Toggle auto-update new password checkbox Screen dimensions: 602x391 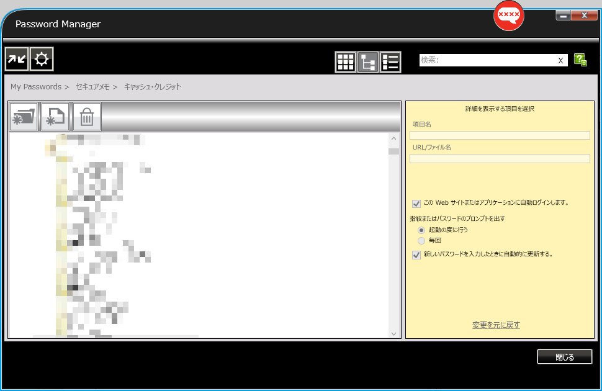click(416, 254)
